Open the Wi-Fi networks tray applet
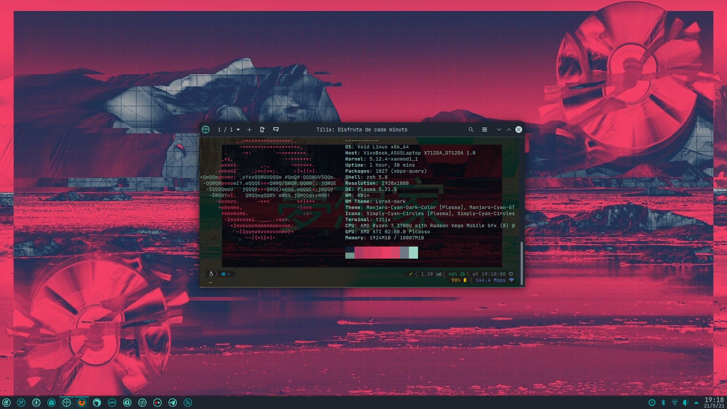 (674, 403)
